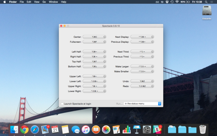Screen dimensions: 217x136
Task: Clear the Bottom Half shortcut x icon
Action: (x=104, y=66)
